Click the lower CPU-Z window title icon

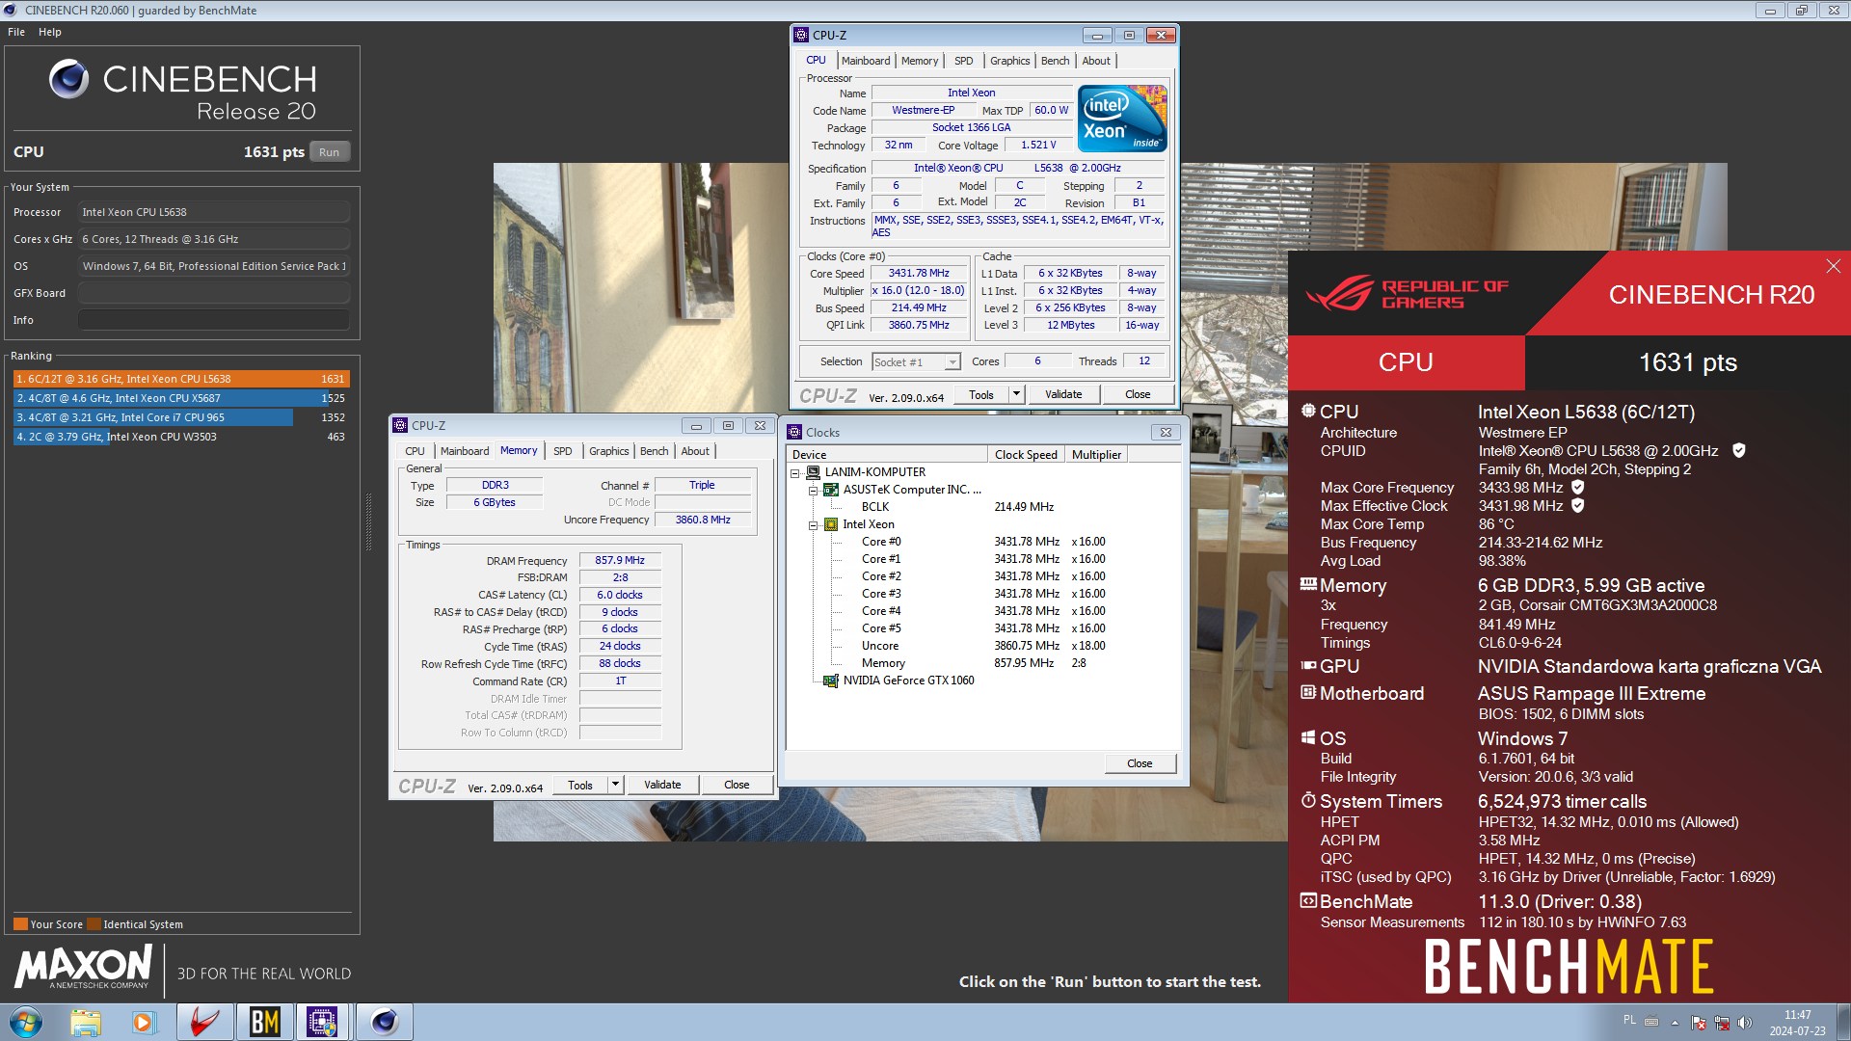400,425
